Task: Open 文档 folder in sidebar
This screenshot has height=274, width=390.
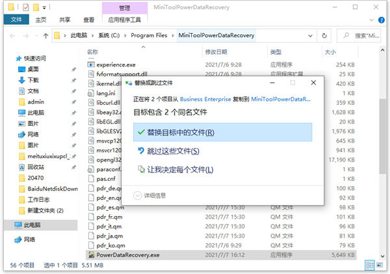Action: click(x=33, y=91)
